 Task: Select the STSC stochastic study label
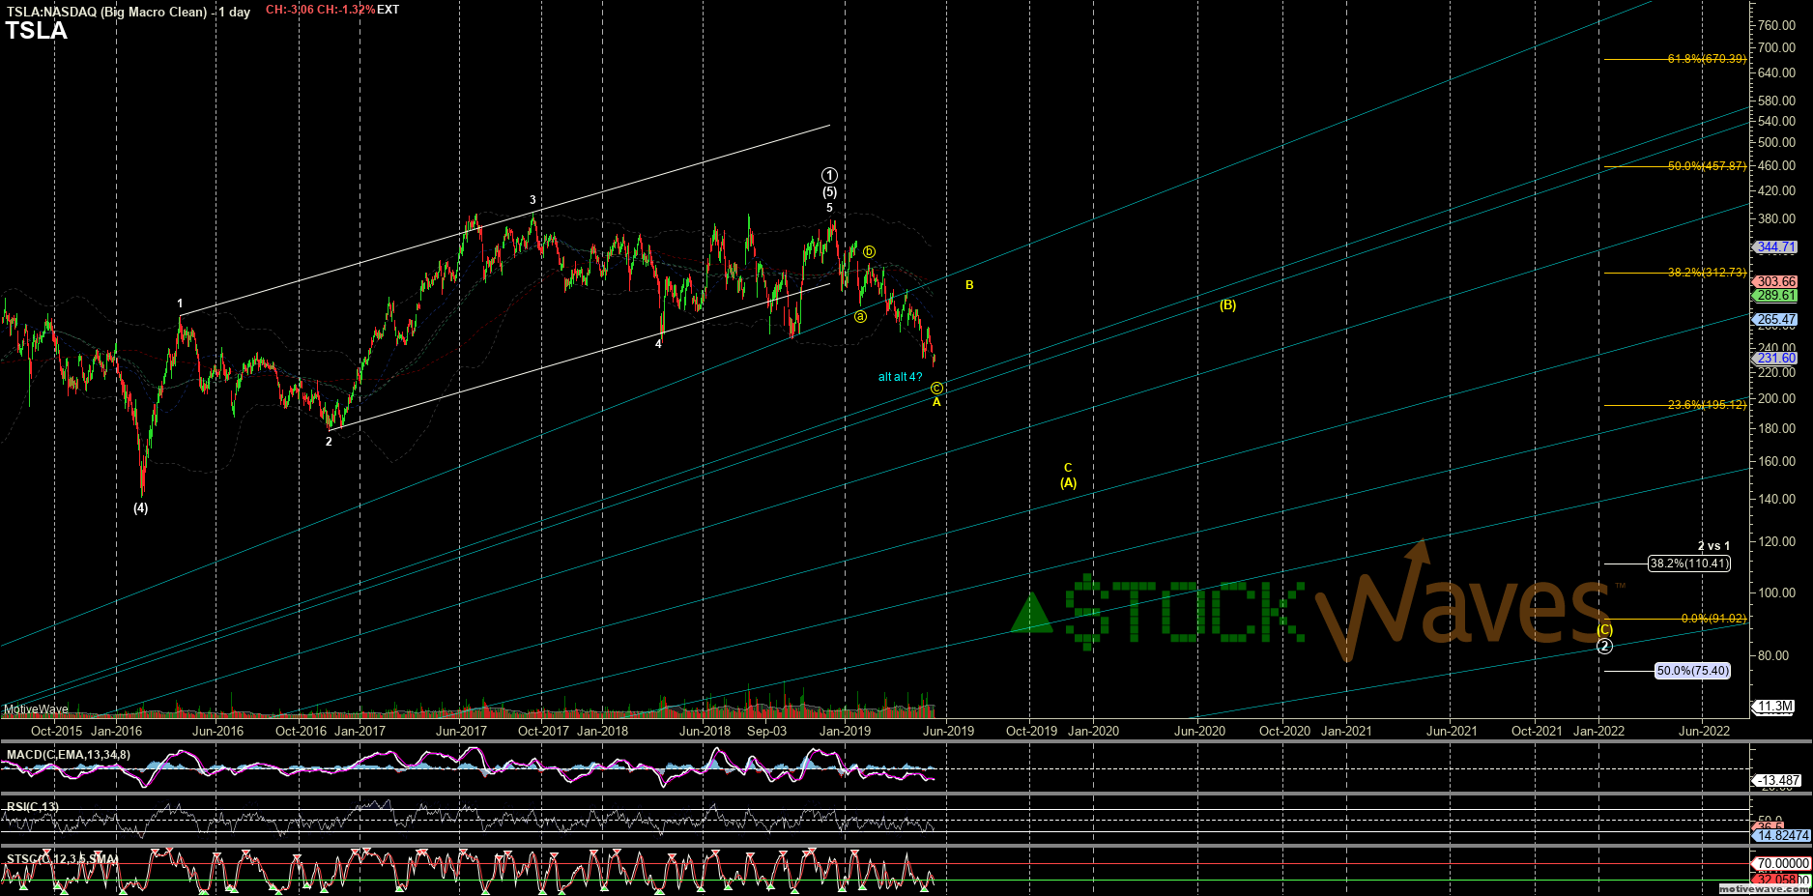[x=62, y=859]
